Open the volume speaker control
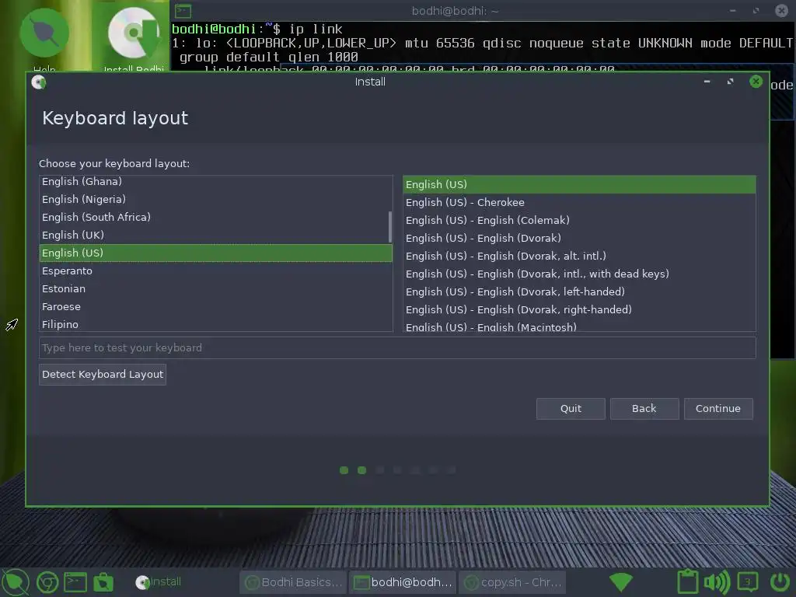 tap(717, 582)
